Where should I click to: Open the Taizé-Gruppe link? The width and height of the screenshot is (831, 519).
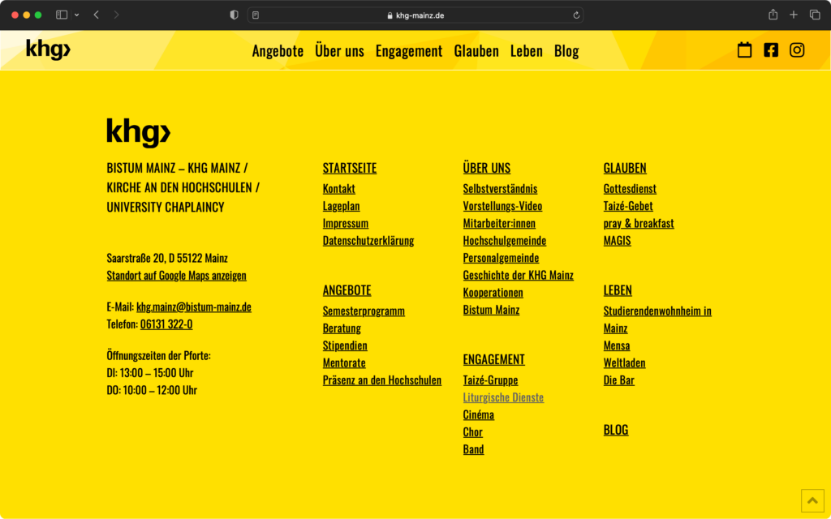click(x=491, y=380)
